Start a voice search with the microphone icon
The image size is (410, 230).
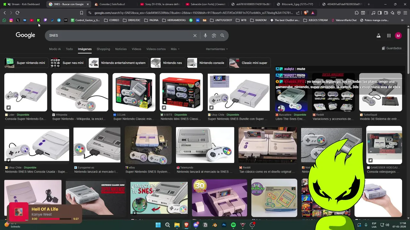tap(205, 35)
